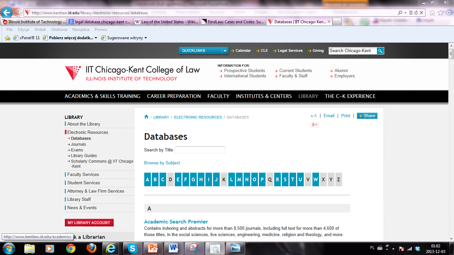Click the refresh icon in the address bar

[x=416, y=13]
